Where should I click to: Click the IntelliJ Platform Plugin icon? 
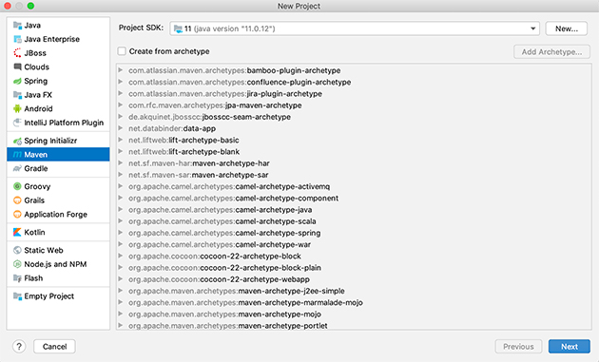(x=17, y=123)
